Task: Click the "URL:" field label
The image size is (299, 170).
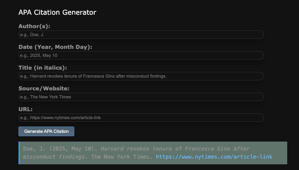Action: 26,109
